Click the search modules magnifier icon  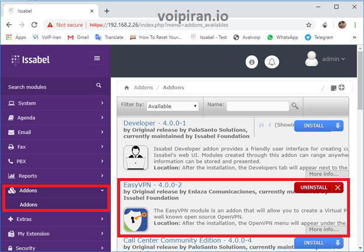tap(99, 86)
